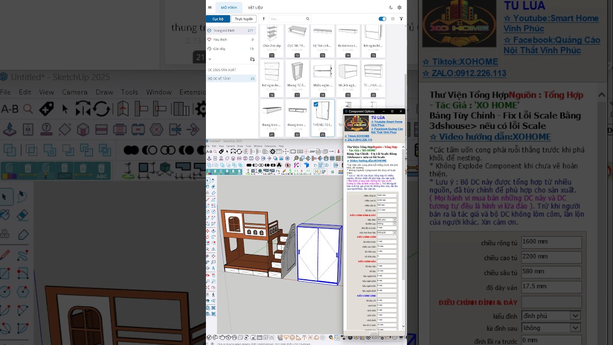Screen dimensions: 613x345
Task: Click the DXF export toolbar icon
Action: pos(312,151)
